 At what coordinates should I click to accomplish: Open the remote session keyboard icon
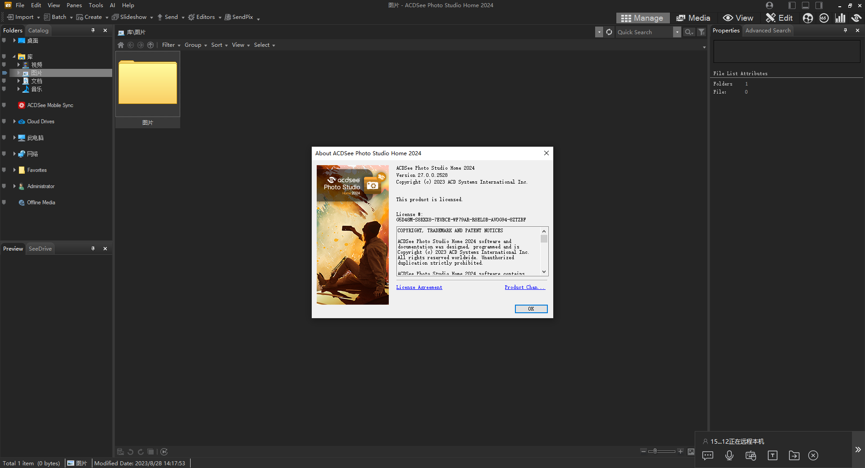tap(751, 455)
